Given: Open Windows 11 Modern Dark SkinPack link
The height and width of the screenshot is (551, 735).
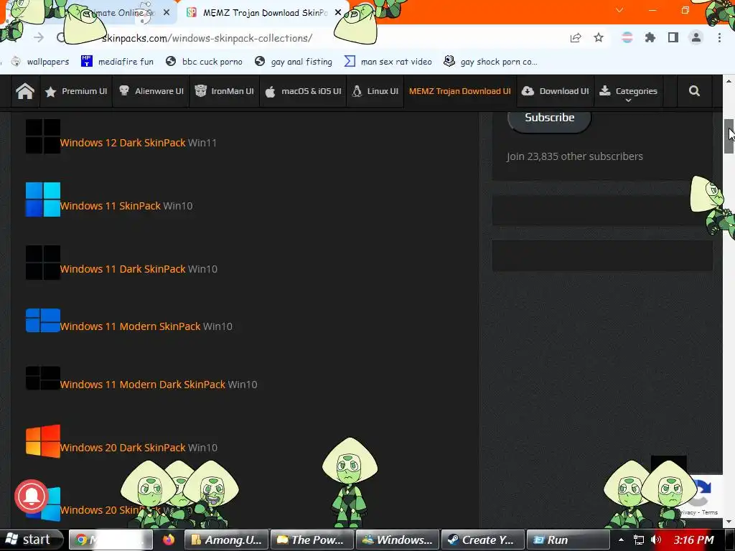Looking at the screenshot, I should 143,385.
